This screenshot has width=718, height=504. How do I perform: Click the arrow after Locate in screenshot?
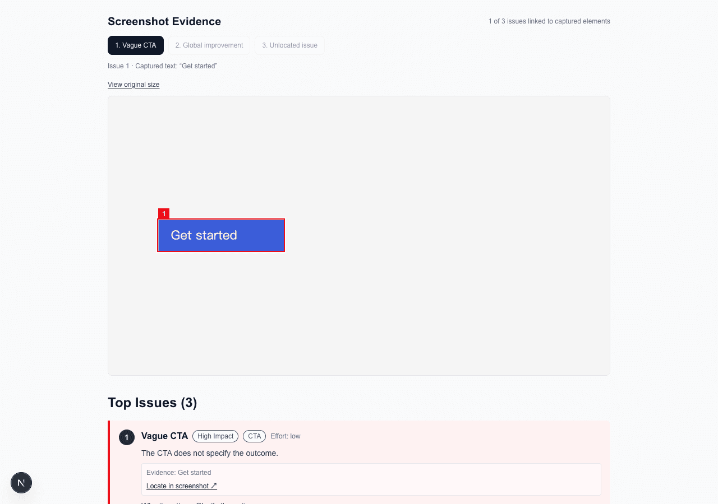pyautogui.click(x=214, y=486)
